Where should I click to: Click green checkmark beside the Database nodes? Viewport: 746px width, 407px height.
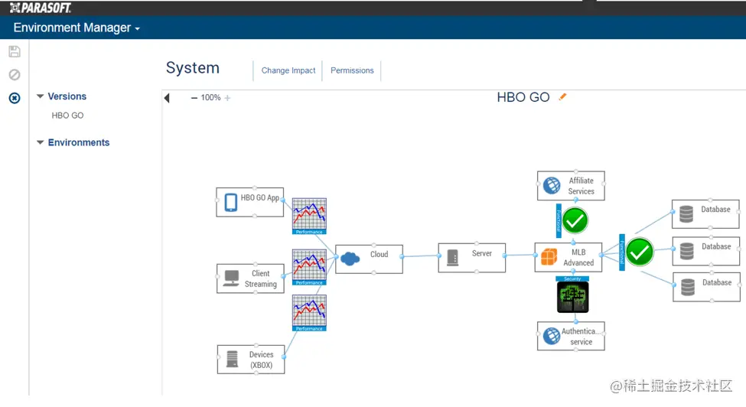tap(640, 252)
